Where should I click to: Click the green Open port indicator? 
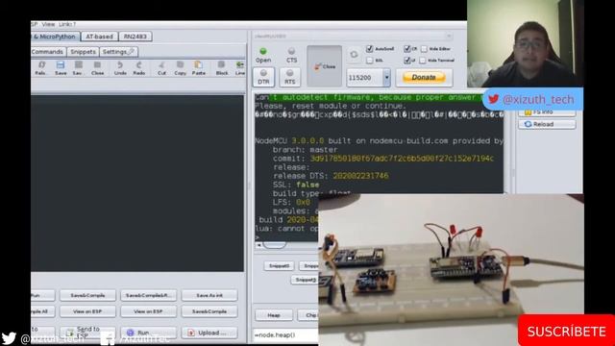[263, 51]
